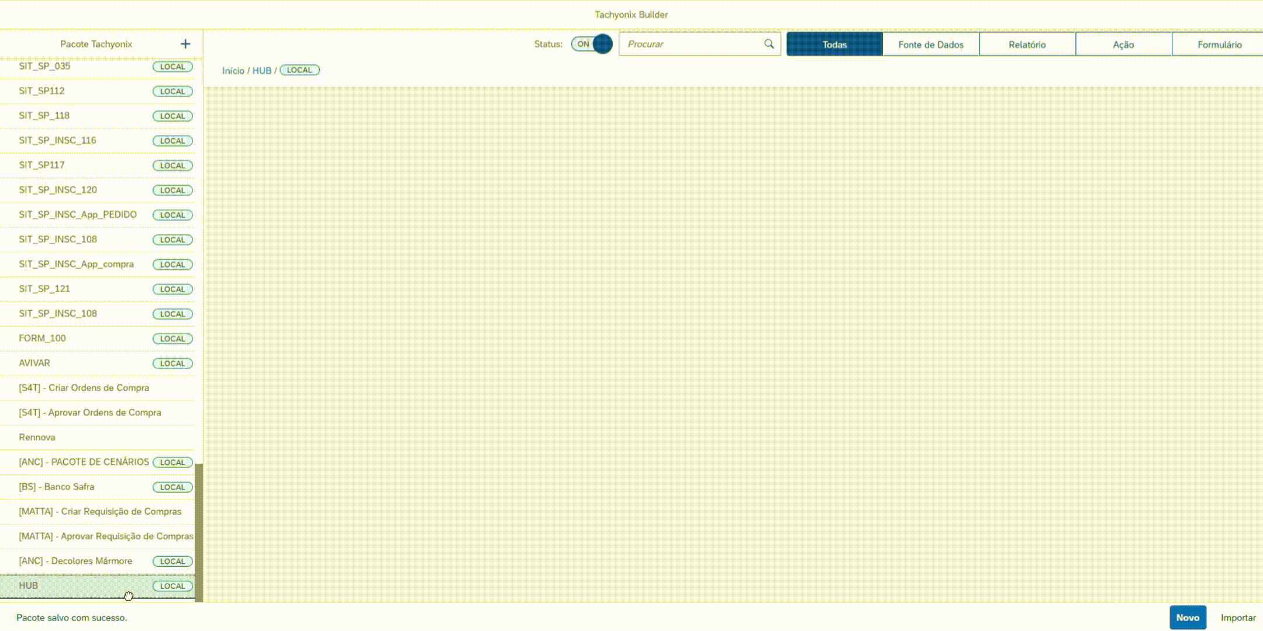Click the Importar button
1263x631 pixels.
(1238, 618)
